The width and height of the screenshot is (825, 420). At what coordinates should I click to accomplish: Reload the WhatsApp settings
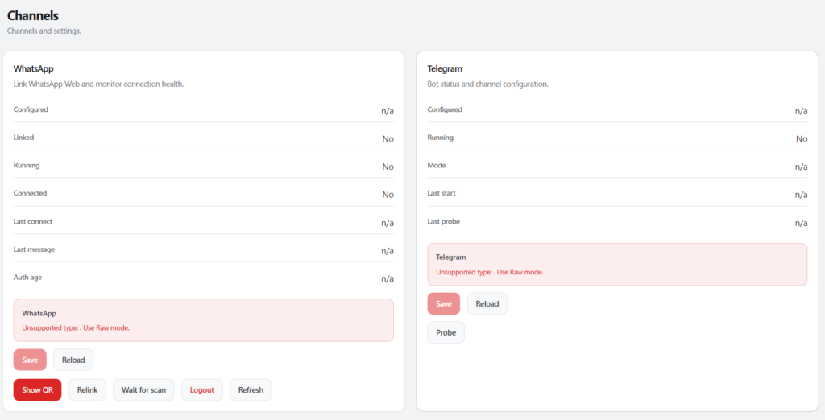73,360
